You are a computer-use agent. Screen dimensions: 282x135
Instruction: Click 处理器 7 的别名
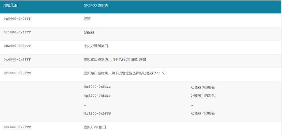point(202,113)
